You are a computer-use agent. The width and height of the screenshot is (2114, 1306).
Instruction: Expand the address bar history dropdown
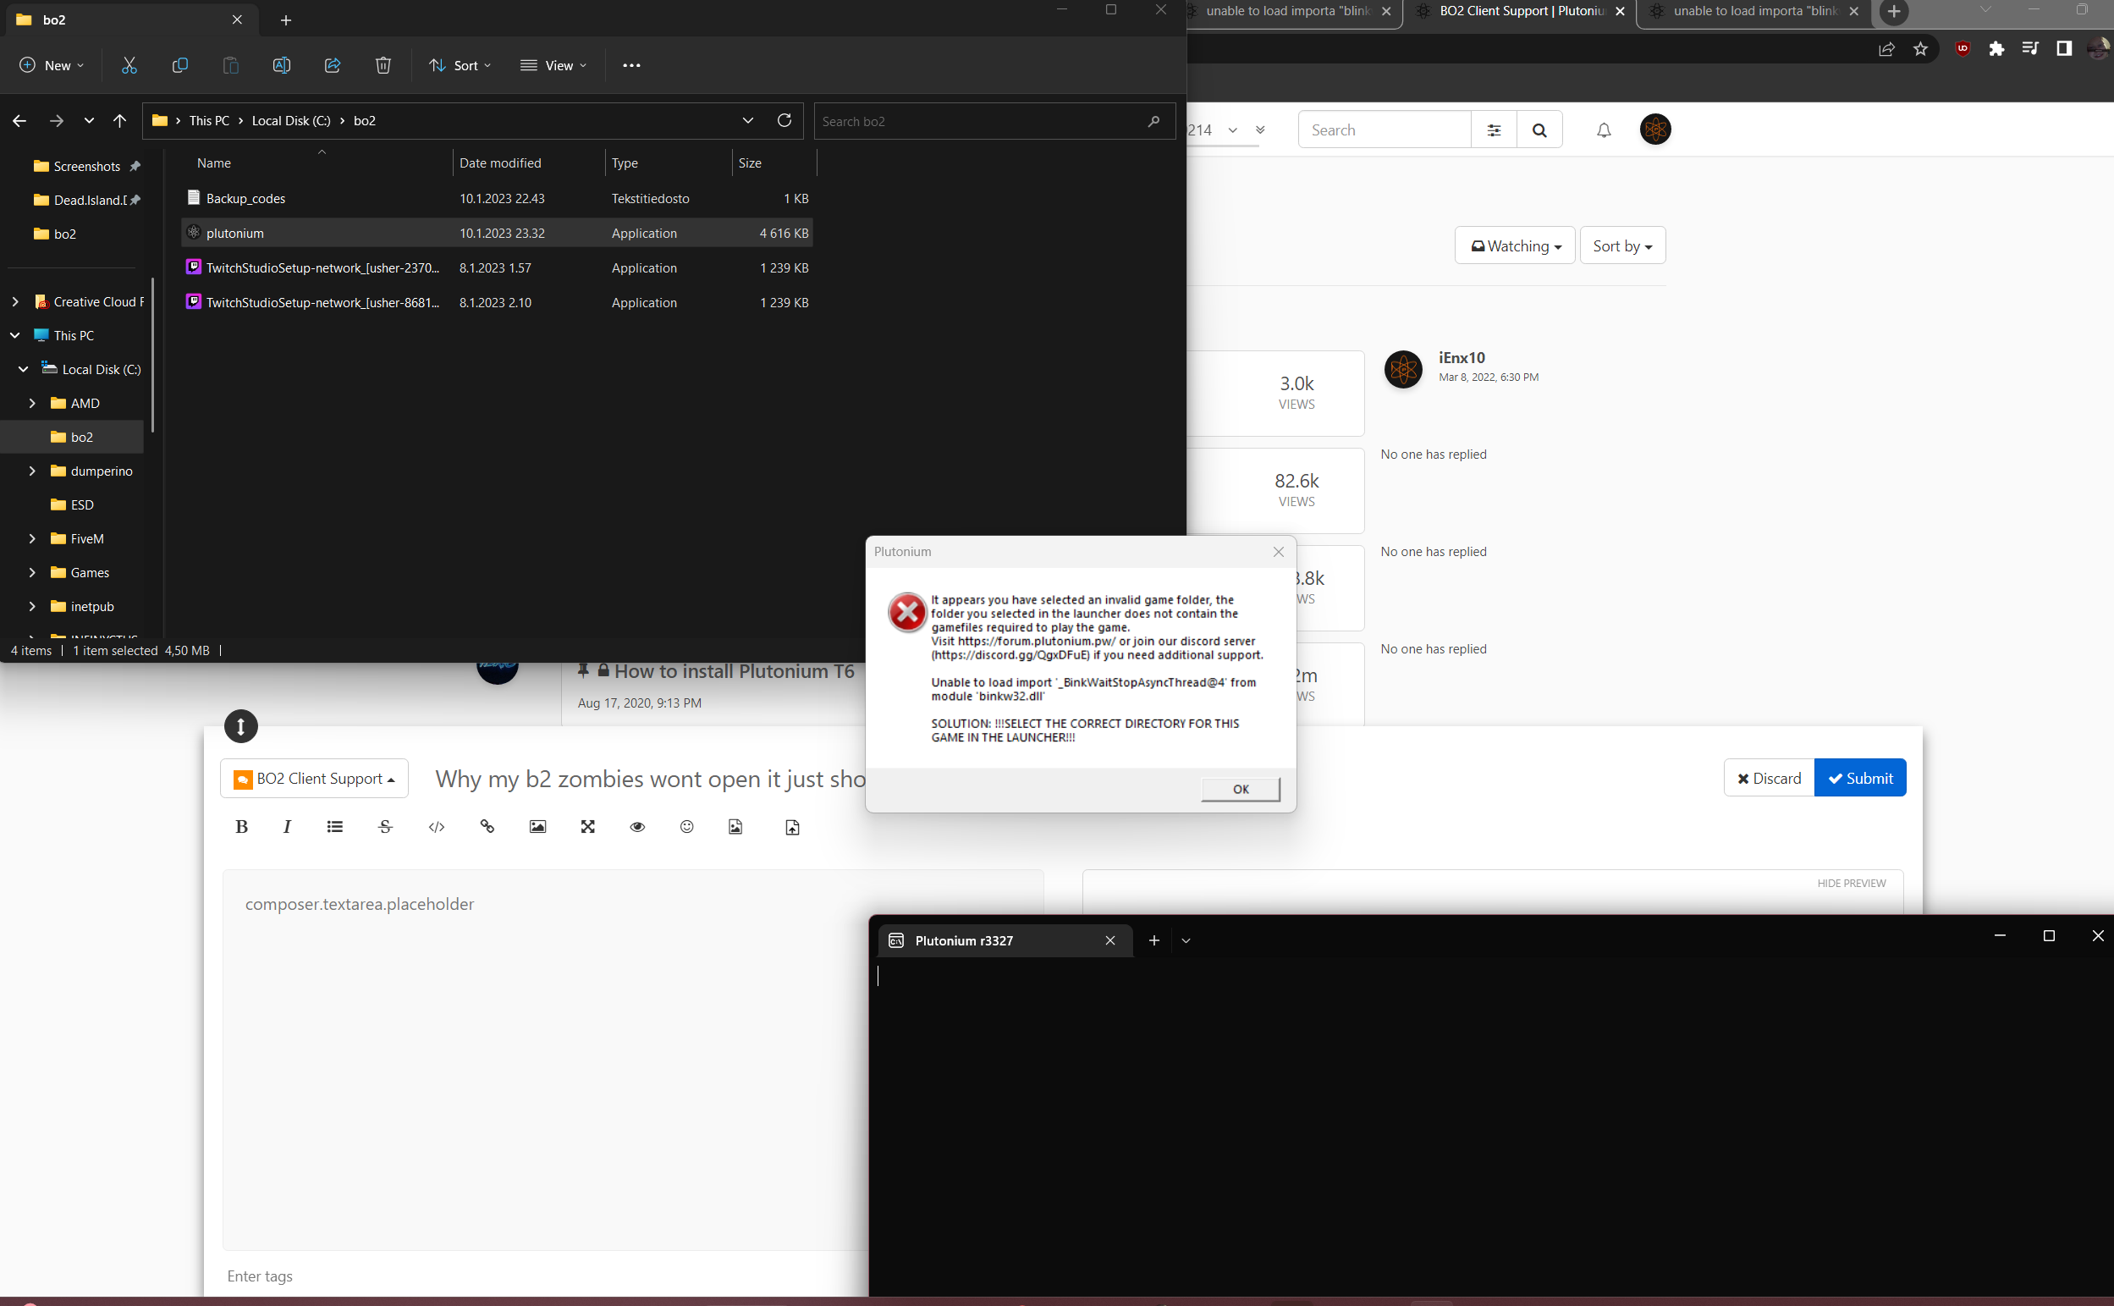(x=748, y=120)
